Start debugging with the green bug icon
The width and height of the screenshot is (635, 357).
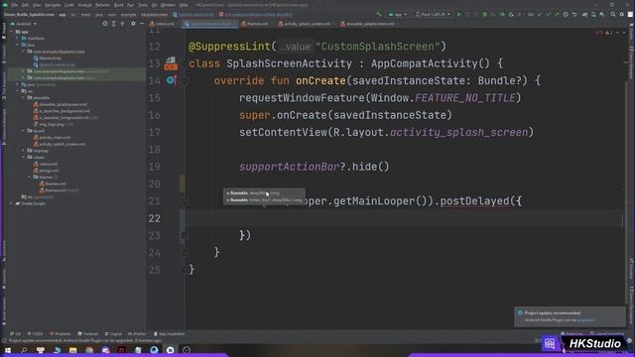coord(485,14)
